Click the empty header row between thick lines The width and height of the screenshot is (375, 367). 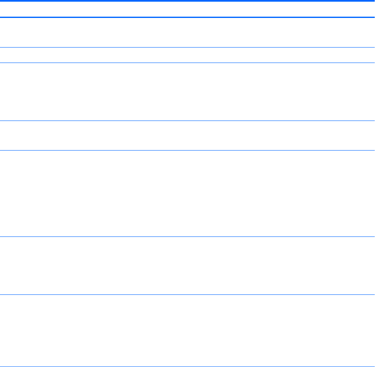[x=187, y=9]
